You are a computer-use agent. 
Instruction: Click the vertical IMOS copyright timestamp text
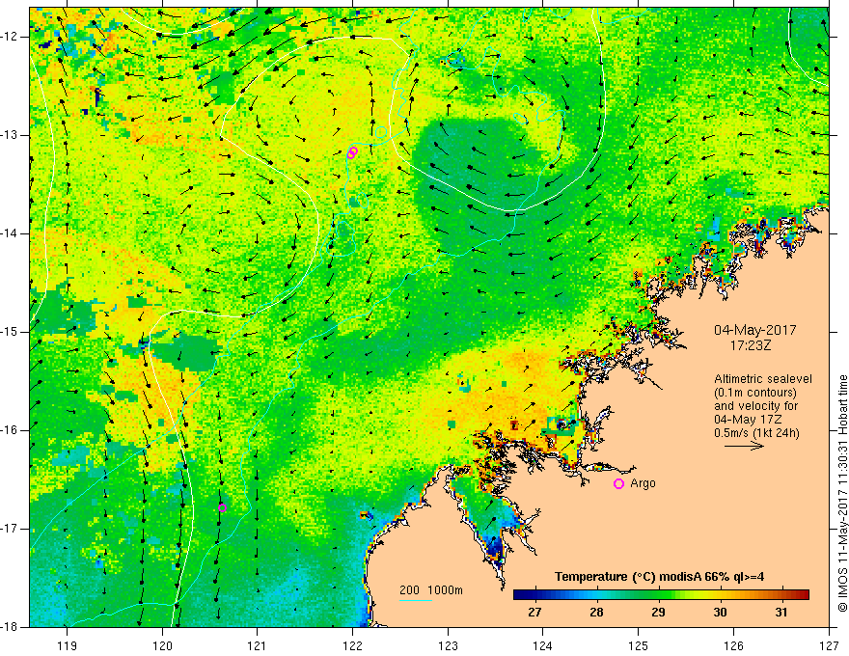tap(842, 493)
